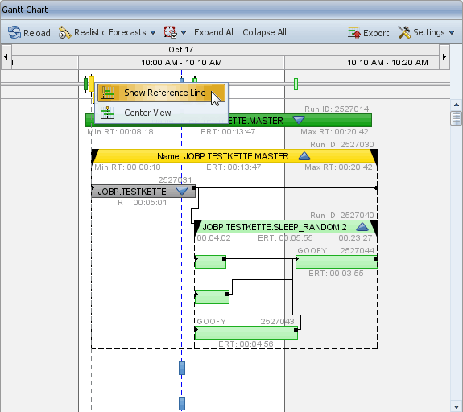The image size is (463, 412).
Task: Click the ERT: 00:03:55 label
Action: [x=336, y=274]
